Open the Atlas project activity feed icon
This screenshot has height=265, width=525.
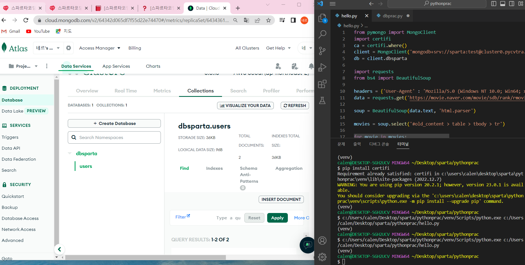(295, 66)
